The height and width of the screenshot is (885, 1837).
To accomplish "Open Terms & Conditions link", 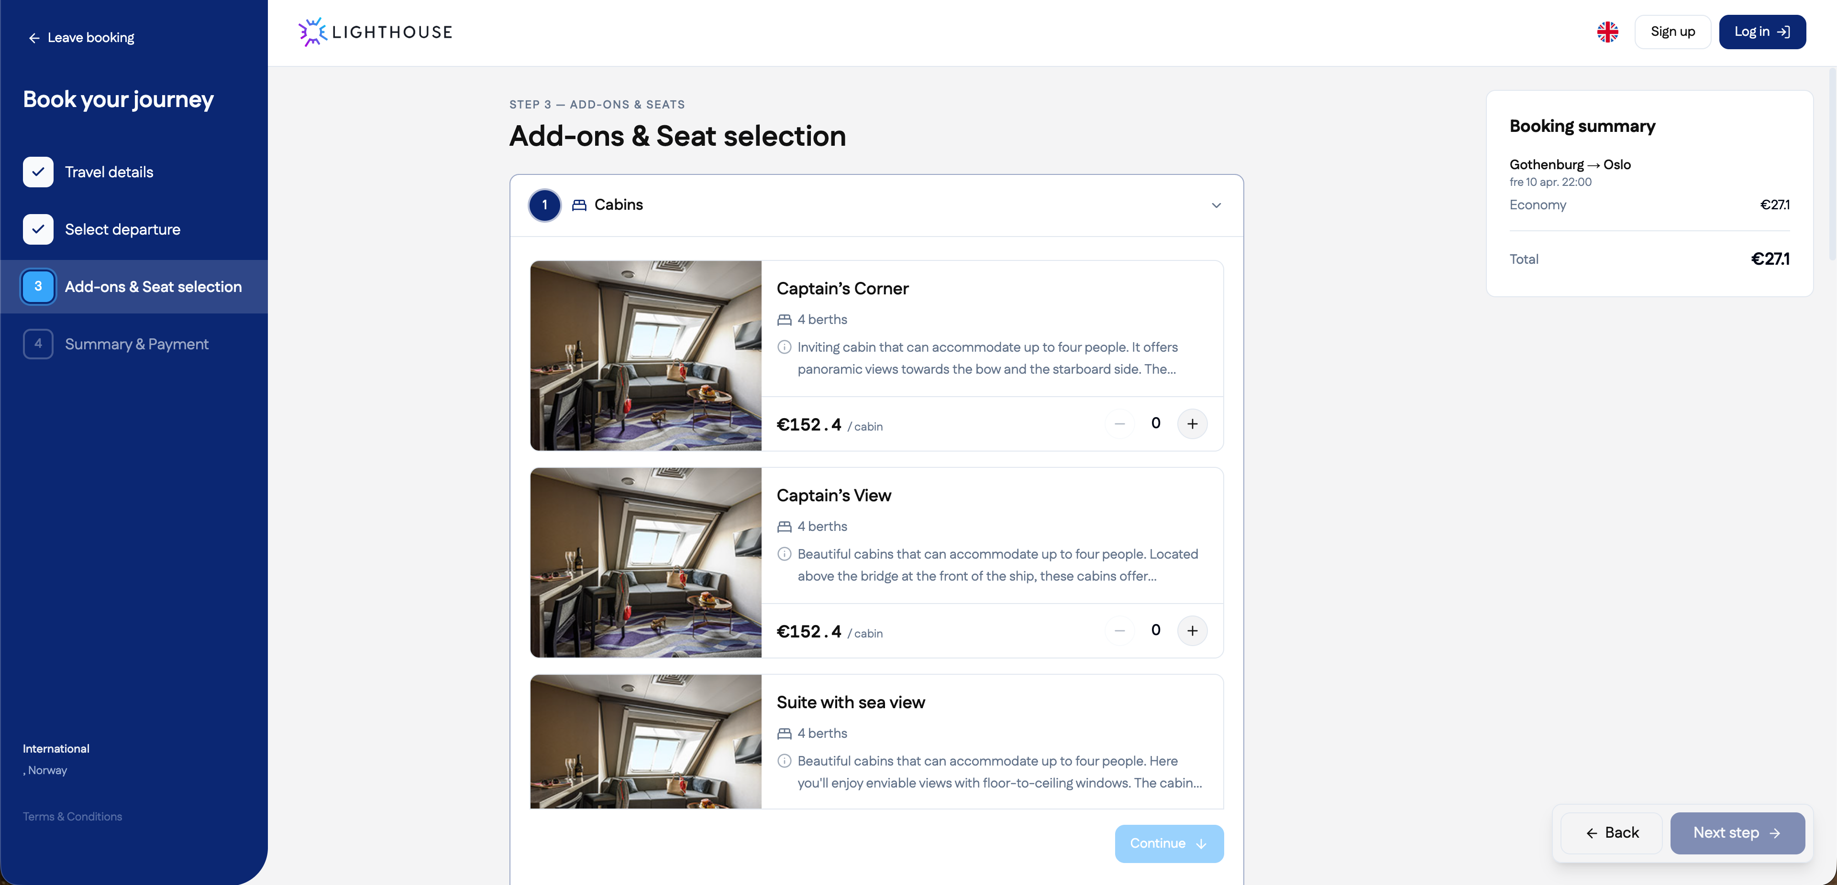I will [x=72, y=817].
